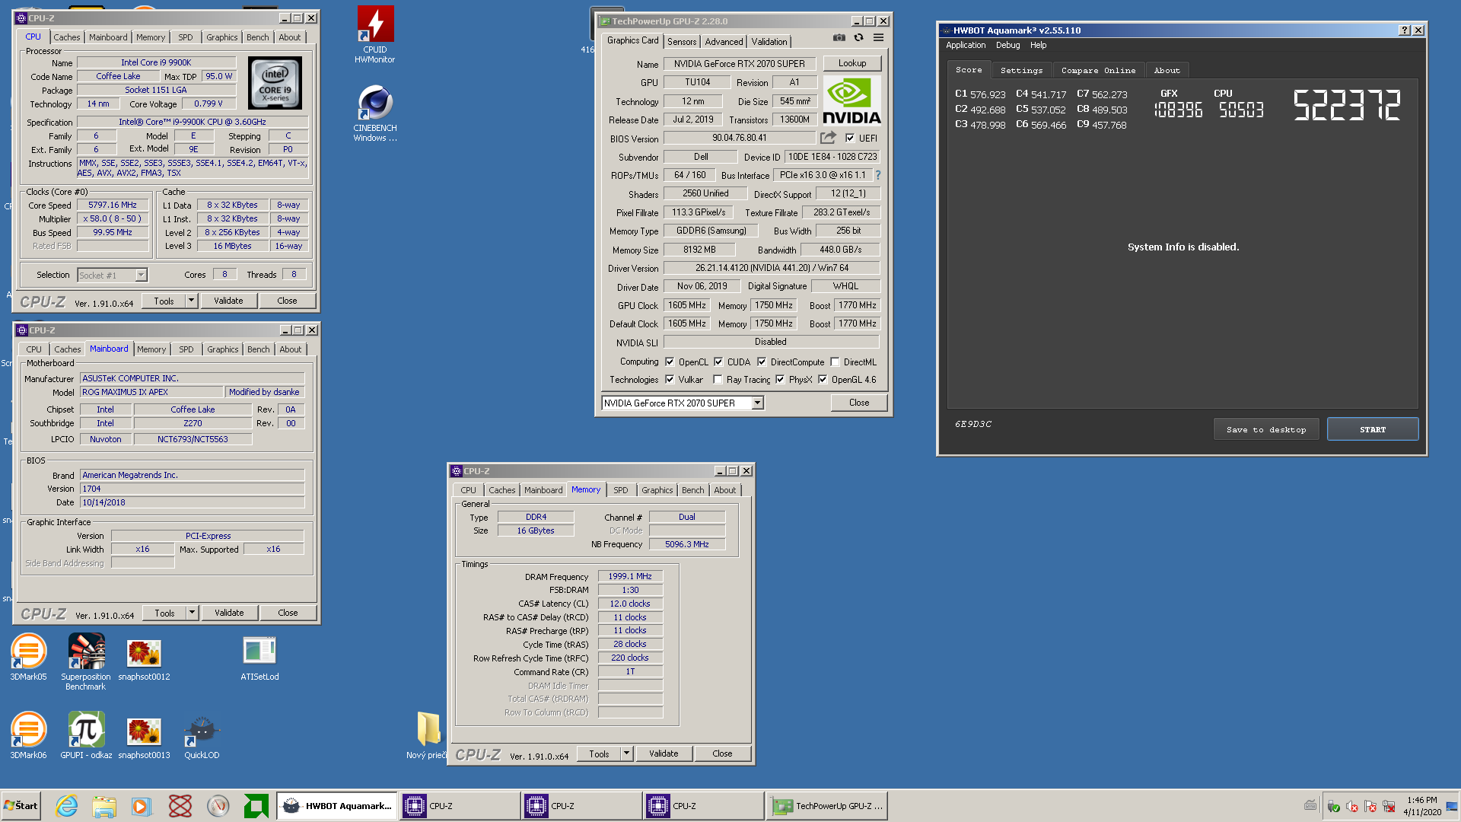
Task: Click Validate in the Memory CPU-Z window
Action: point(664,753)
